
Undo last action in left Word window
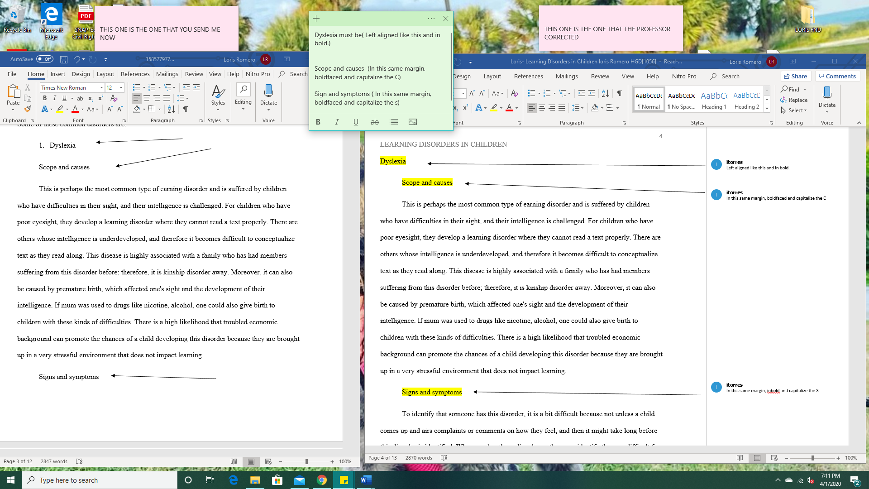(x=76, y=59)
